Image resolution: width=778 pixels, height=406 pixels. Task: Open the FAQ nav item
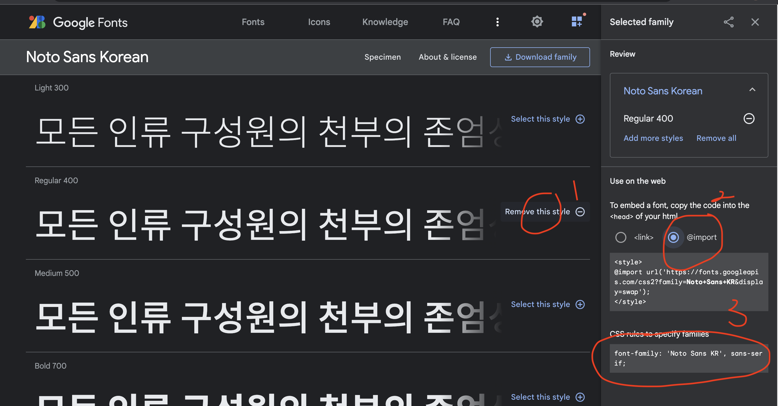(x=451, y=22)
